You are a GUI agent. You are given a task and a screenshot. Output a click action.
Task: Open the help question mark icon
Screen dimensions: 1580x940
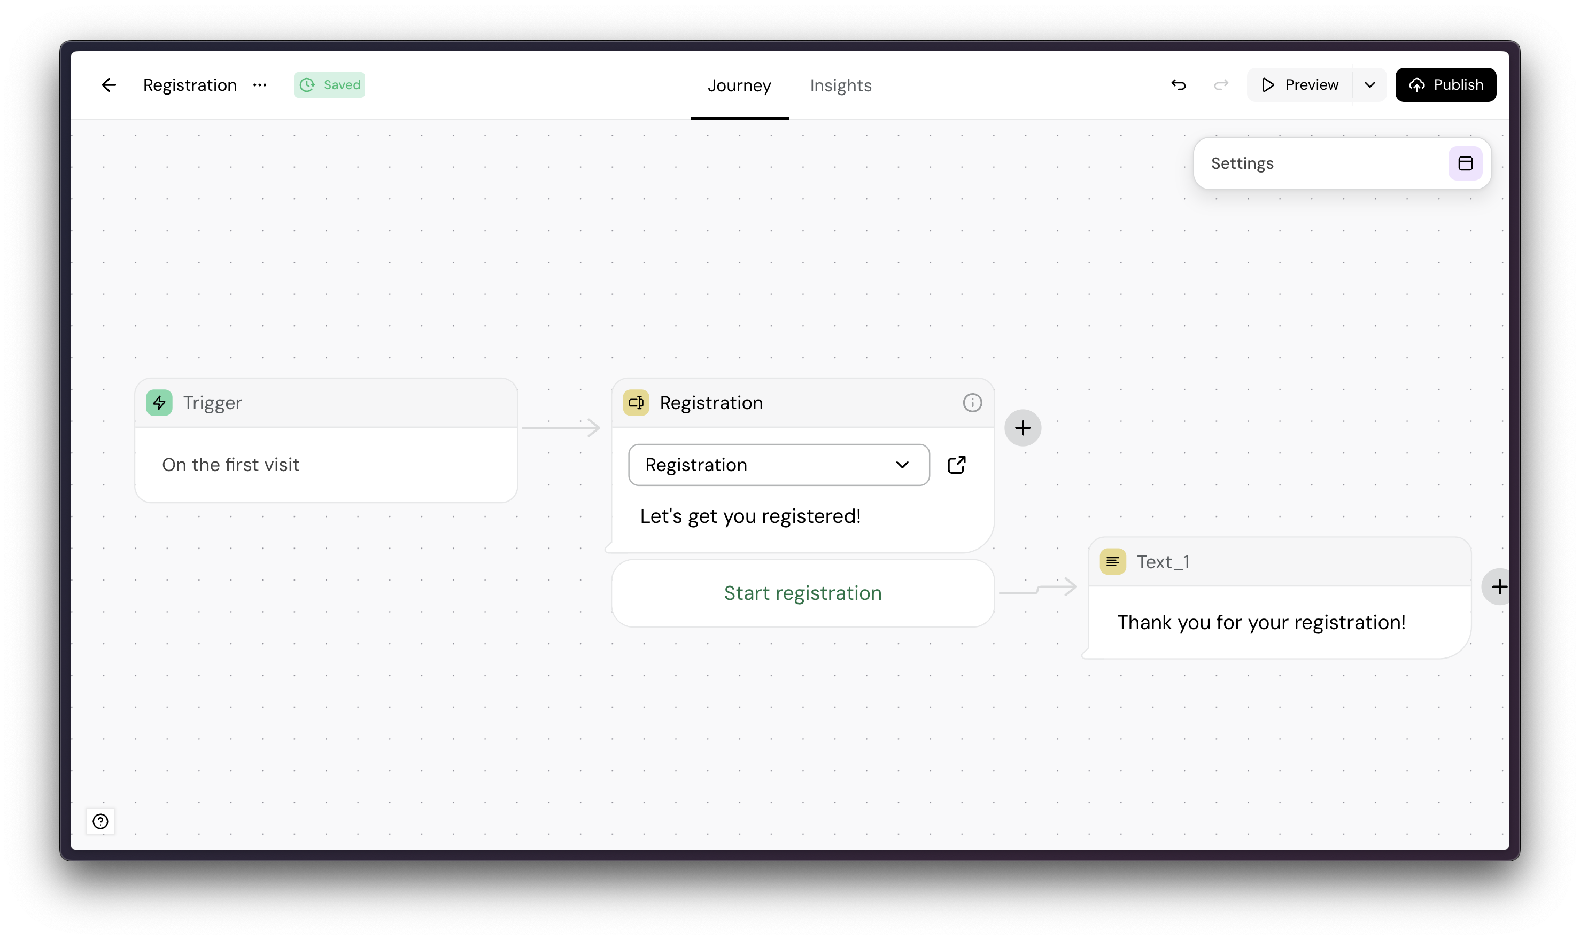coord(100,821)
